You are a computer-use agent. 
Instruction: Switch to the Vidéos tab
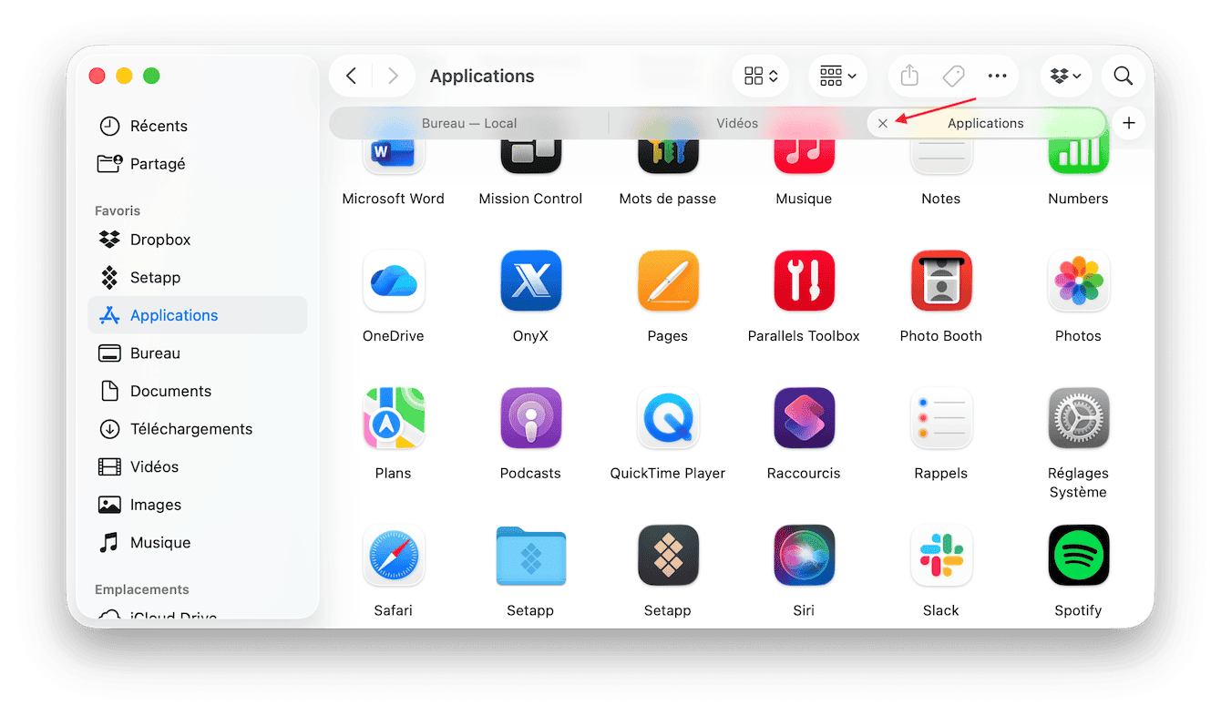[736, 123]
